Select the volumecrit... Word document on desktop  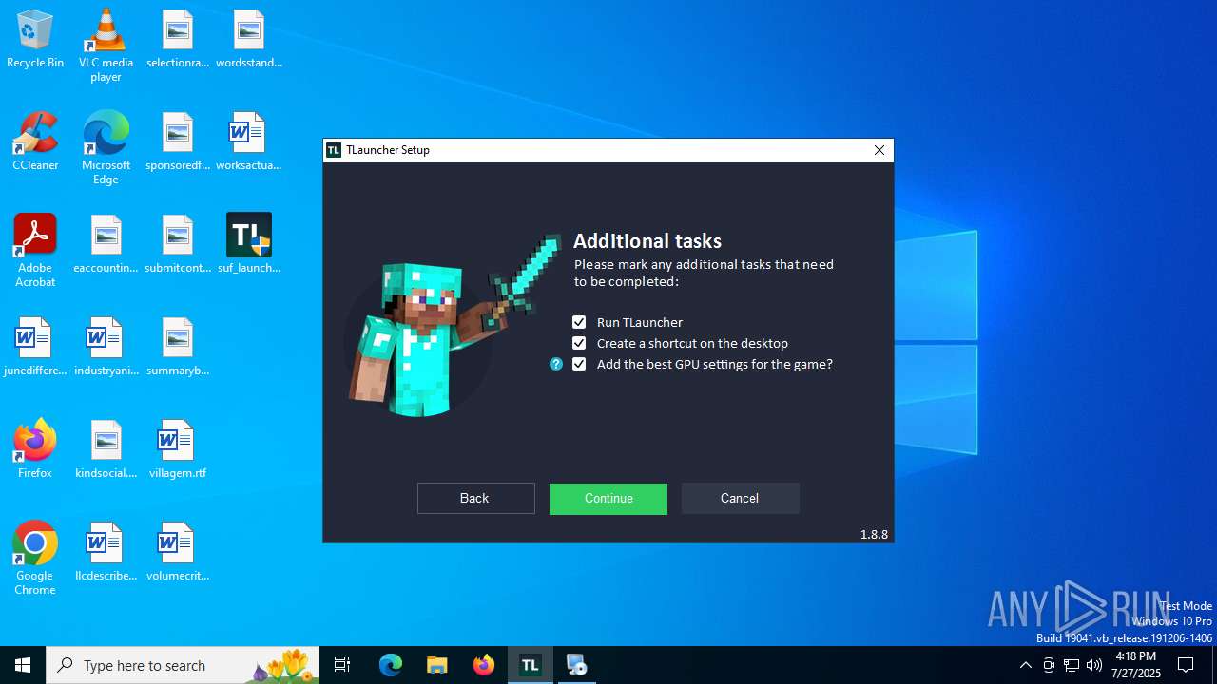(178, 552)
